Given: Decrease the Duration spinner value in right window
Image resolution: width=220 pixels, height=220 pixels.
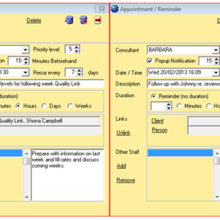Looking at the screenshot, I should (x=169, y=108).
